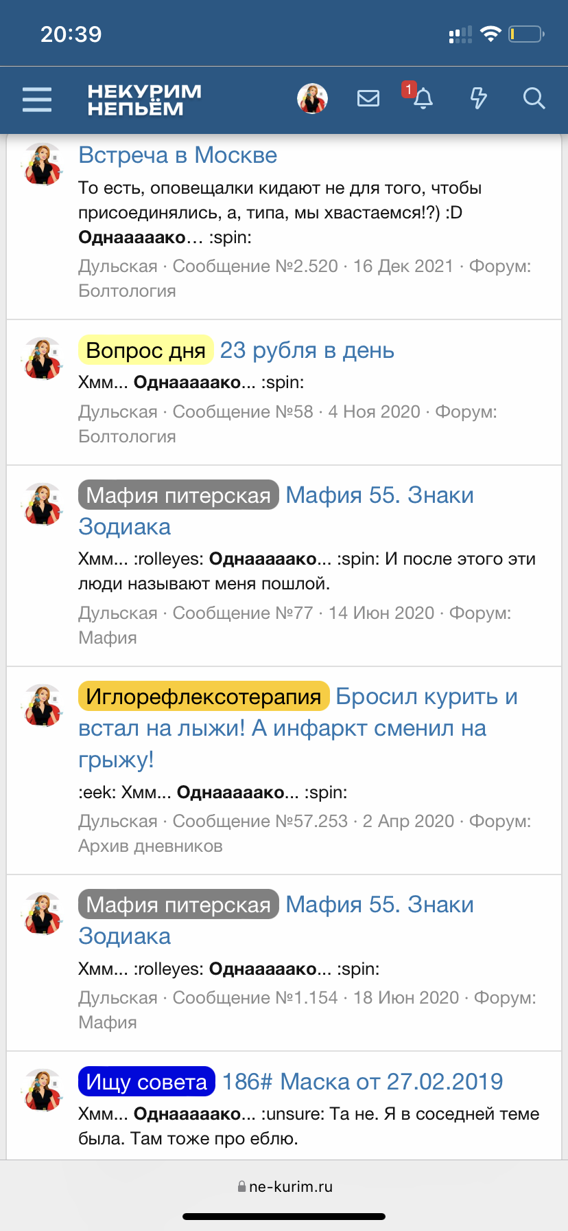Screen dimensions: 568x1231
Task: Tap avatar beside Встреча в Москве post
Action: pyautogui.click(x=43, y=165)
